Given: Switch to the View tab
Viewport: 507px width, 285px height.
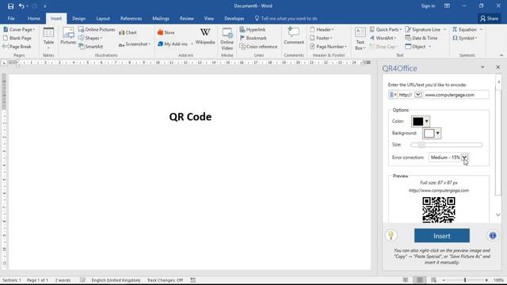Looking at the screenshot, I should (x=209, y=18).
